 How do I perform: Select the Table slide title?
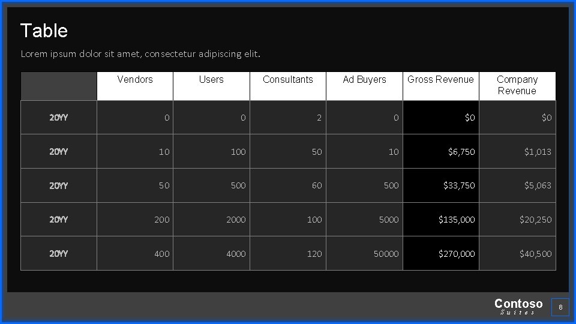click(44, 31)
